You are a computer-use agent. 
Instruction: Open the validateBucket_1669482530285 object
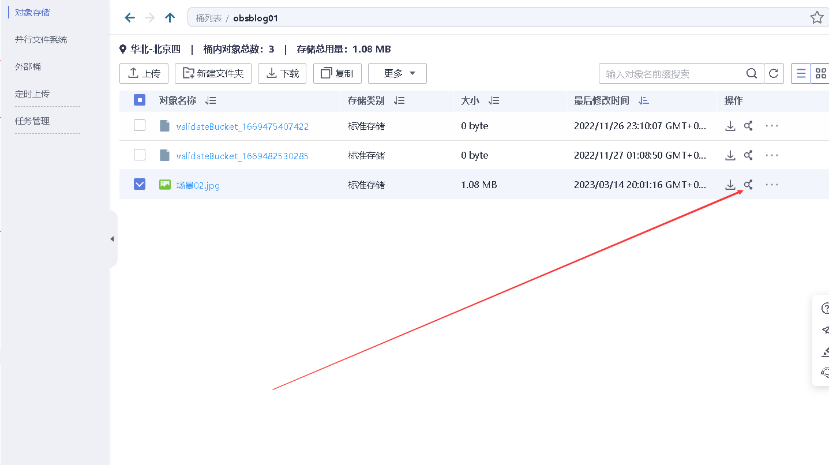[242, 156]
